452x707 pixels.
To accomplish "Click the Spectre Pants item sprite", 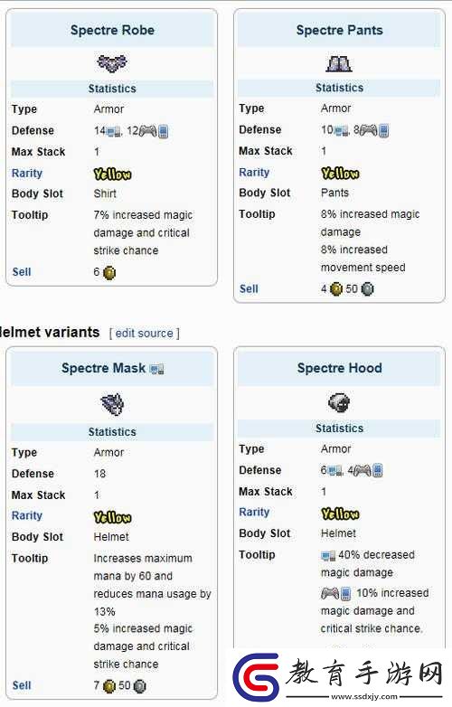I will pos(339,63).
